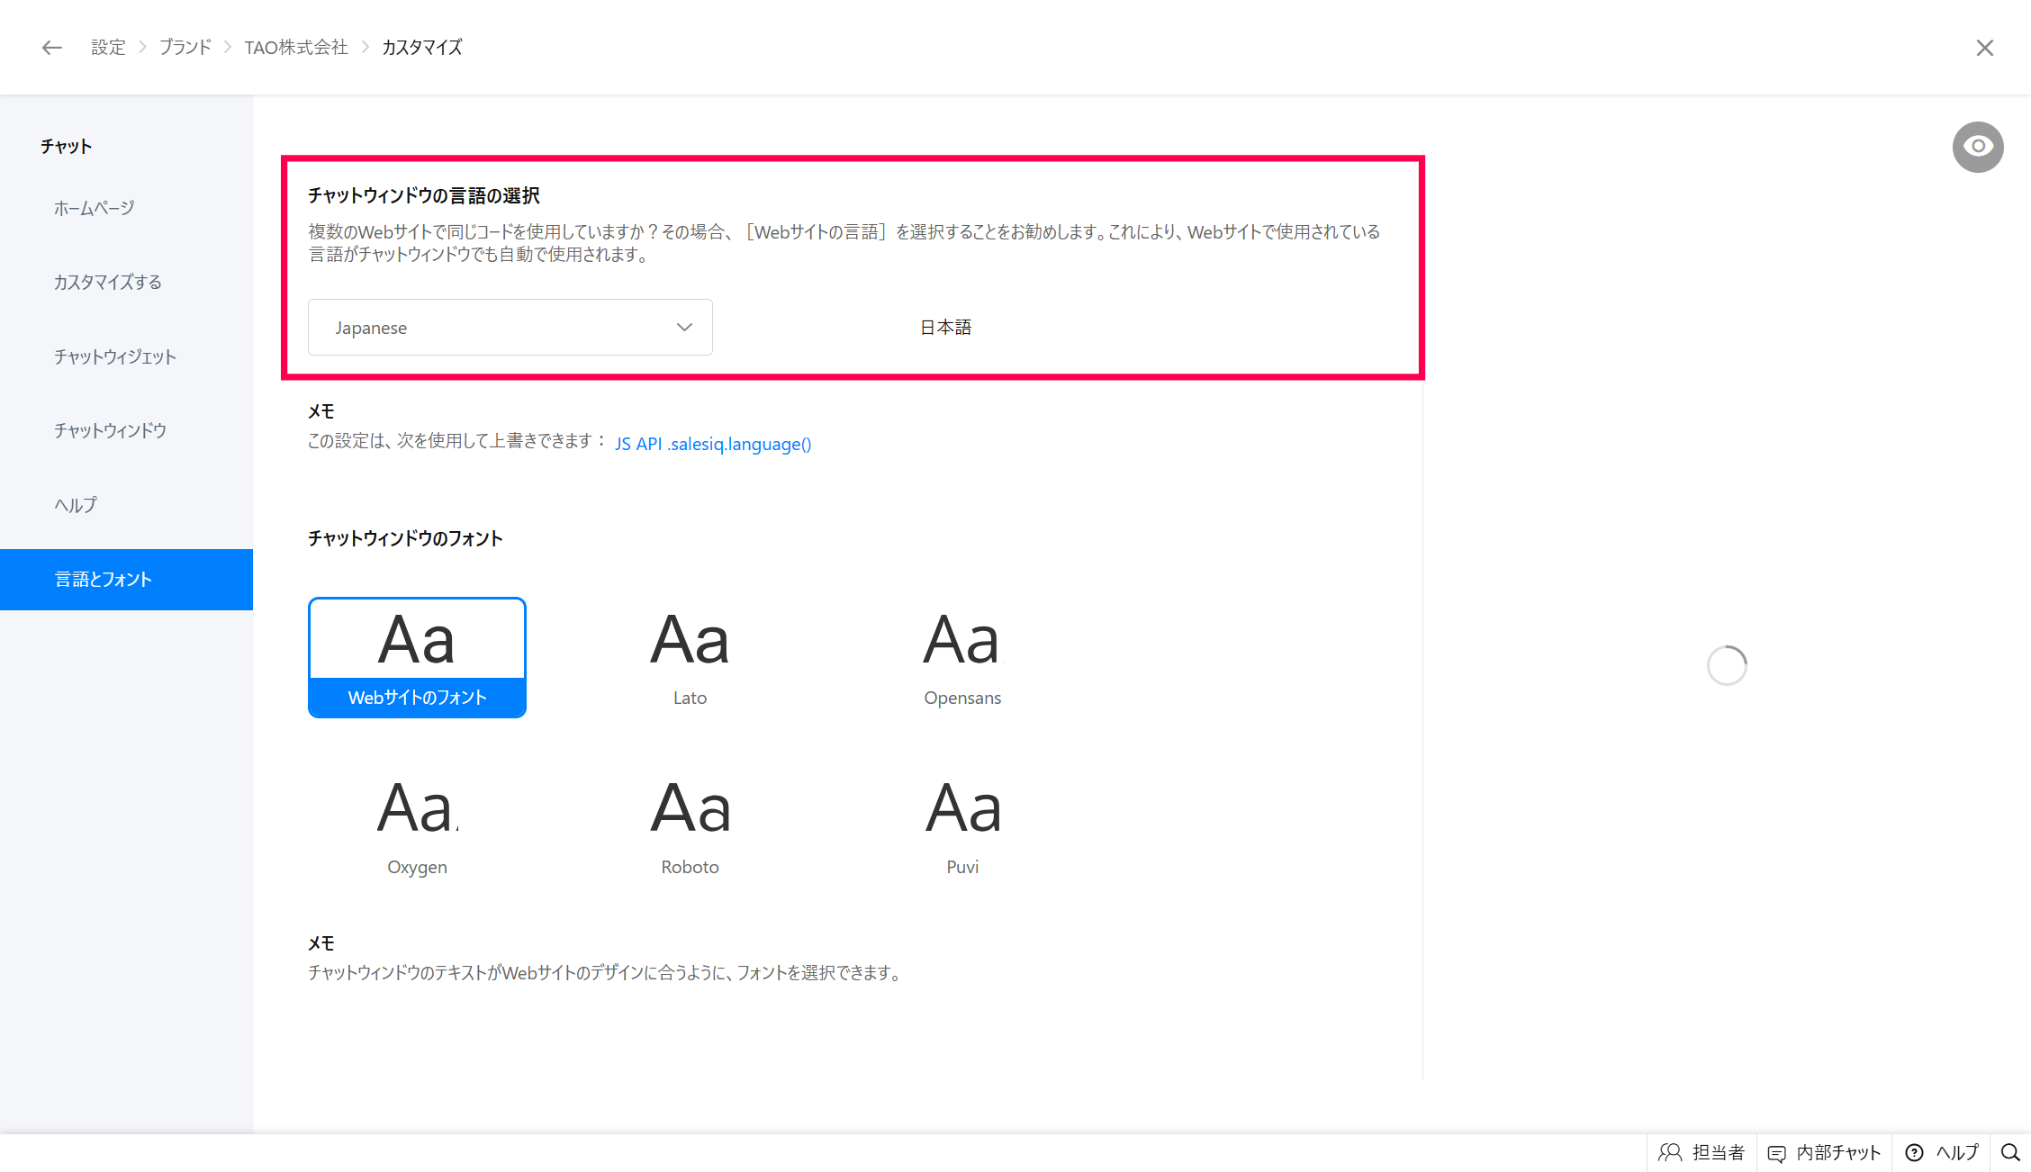The height and width of the screenshot is (1172, 2031).
Task: Pick the Roboto font sample
Action: tap(690, 825)
